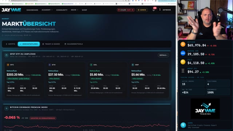The width and height of the screenshot is (233, 131).
Task: Click the Leichter US-Verkaufsdruck badge
Action: tap(43, 118)
